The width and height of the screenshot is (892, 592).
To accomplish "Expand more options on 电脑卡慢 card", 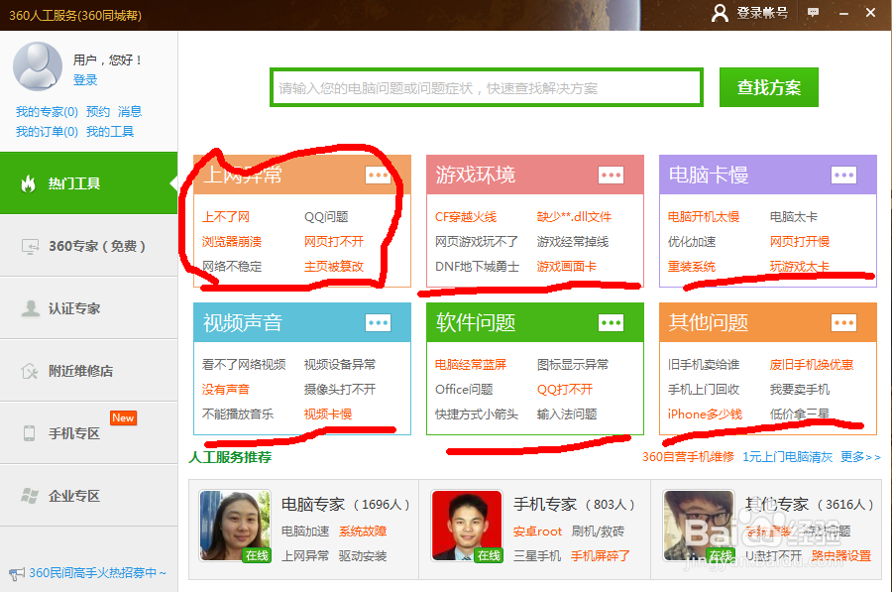I will coord(843,175).
